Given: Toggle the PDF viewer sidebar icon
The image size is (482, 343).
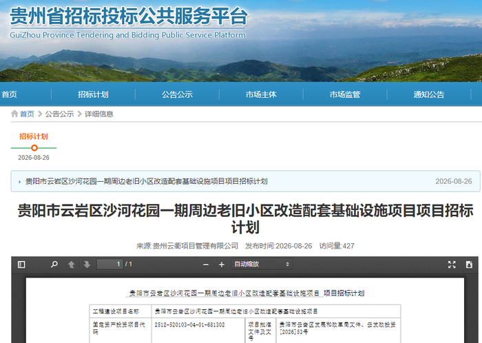Looking at the screenshot, I should [21, 264].
